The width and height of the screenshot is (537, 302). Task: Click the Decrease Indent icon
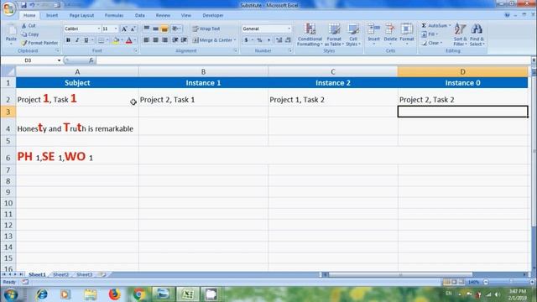click(x=175, y=40)
